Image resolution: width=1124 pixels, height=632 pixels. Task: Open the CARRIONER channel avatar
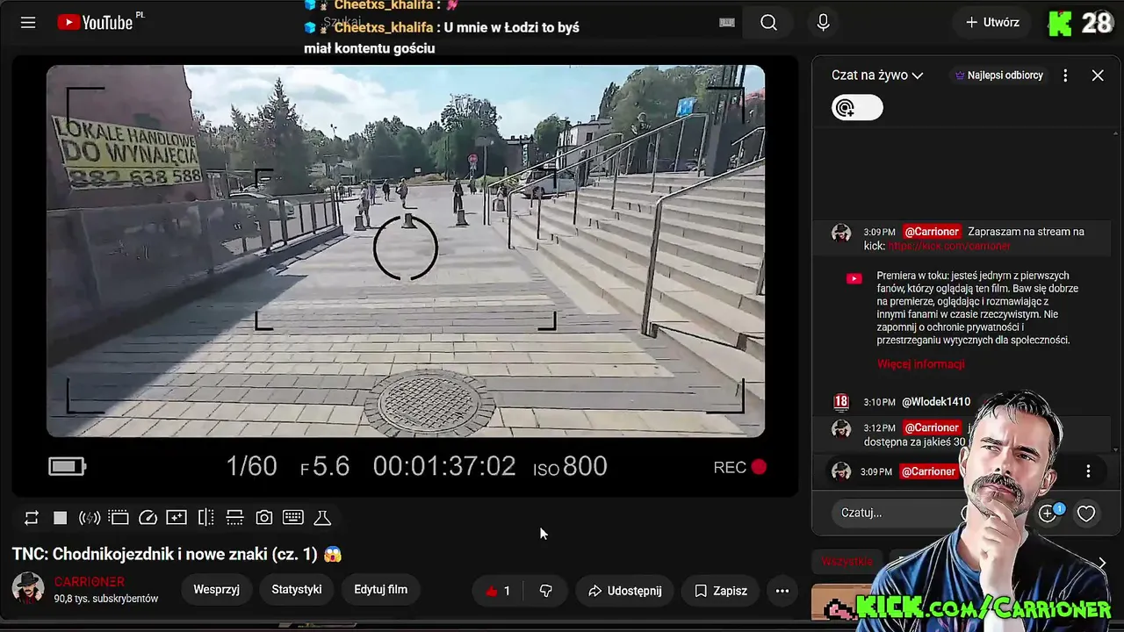point(28,589)
